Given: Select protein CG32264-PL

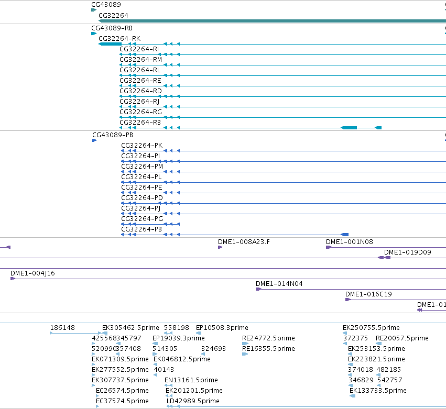Looking at the screenshot, I should [x=142, y=177].
